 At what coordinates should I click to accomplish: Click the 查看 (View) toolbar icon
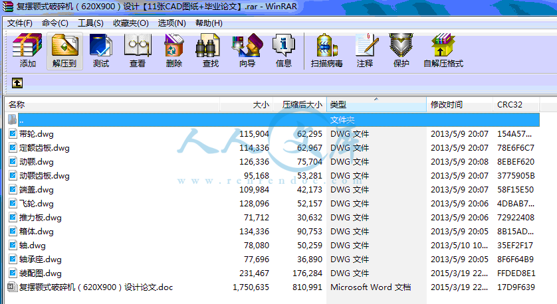click(x=138, y=45)
